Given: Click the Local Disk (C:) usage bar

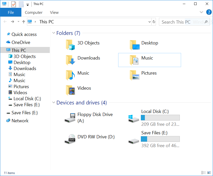Looking at the screenshot, I should [x=160, y=118].
